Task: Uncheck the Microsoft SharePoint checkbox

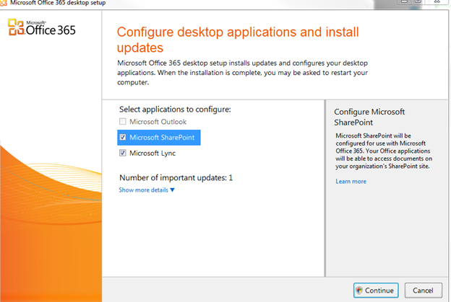Action: click(123, 137)
